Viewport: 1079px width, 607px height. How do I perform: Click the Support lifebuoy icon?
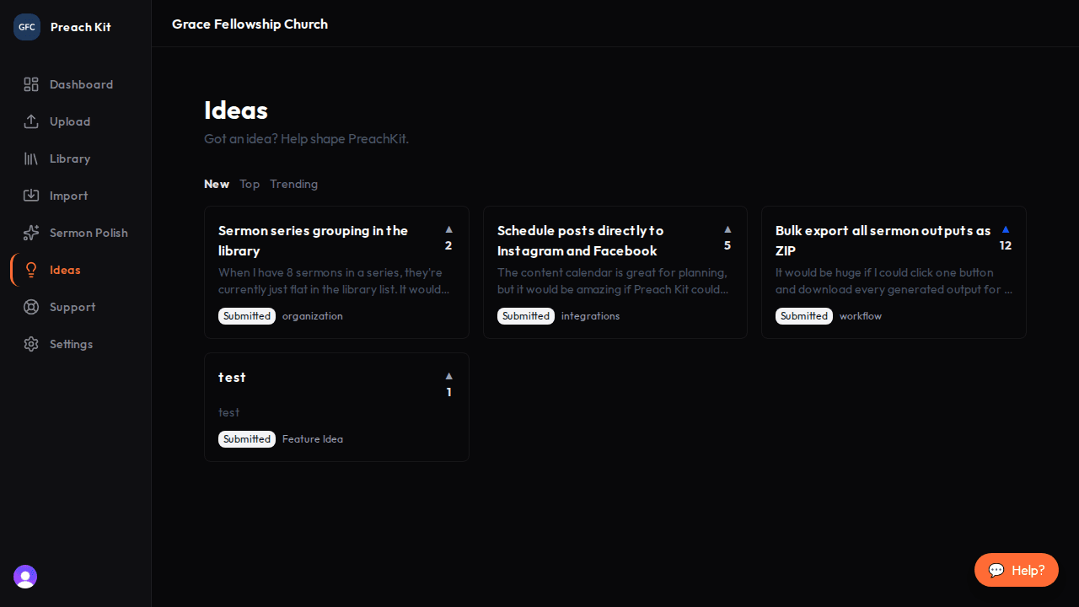[31, 307]
